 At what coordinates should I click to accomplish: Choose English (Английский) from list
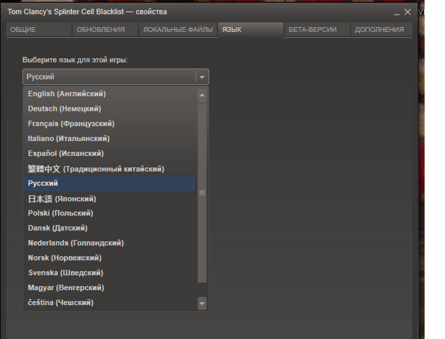pos(109,94)
